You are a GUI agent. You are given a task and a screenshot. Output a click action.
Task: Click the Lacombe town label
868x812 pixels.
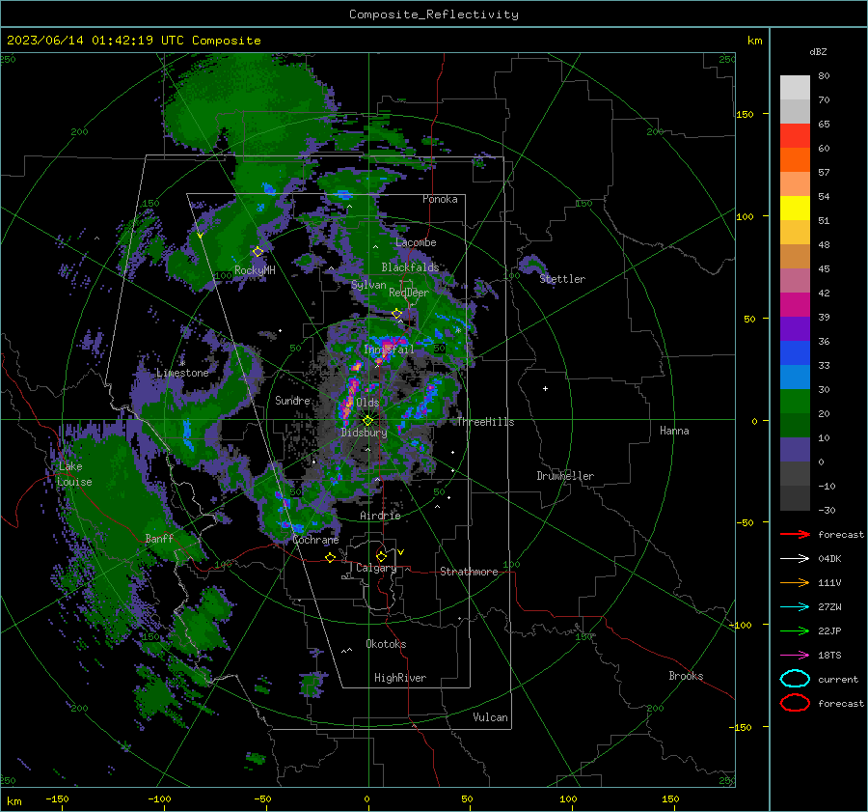(x=416, y=242)
